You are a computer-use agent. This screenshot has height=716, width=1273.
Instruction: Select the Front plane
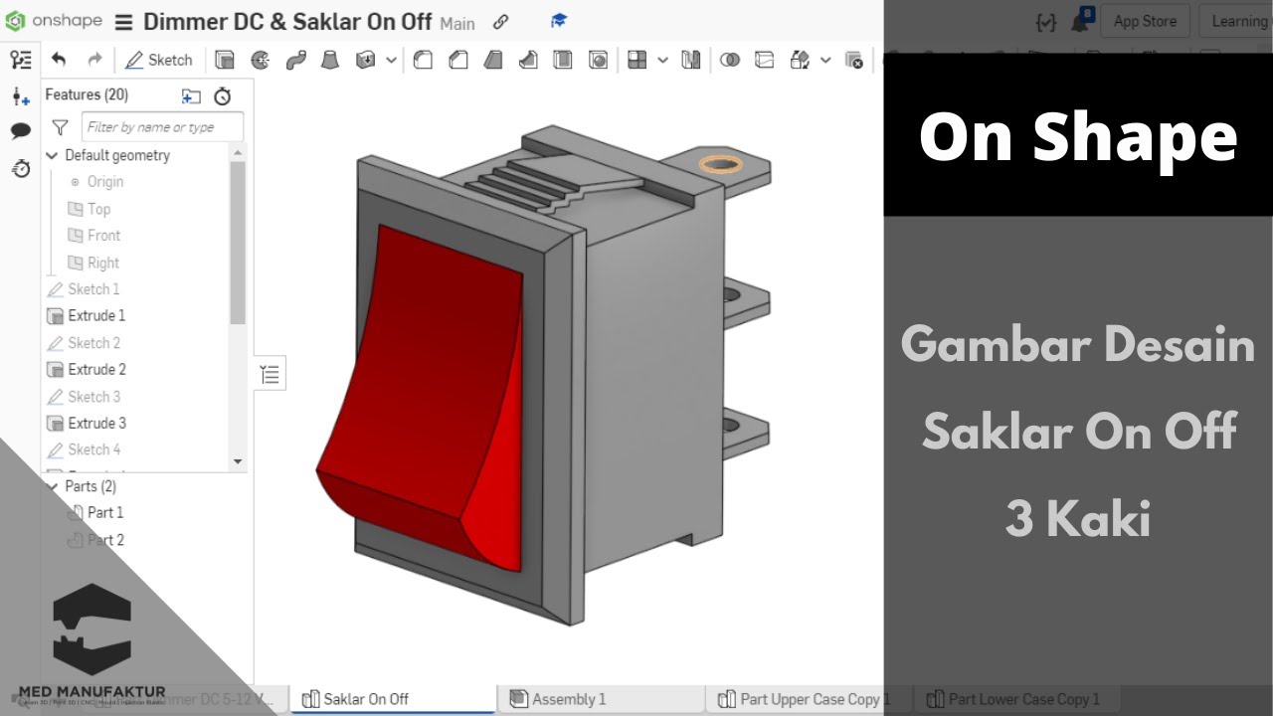(104, 236)
